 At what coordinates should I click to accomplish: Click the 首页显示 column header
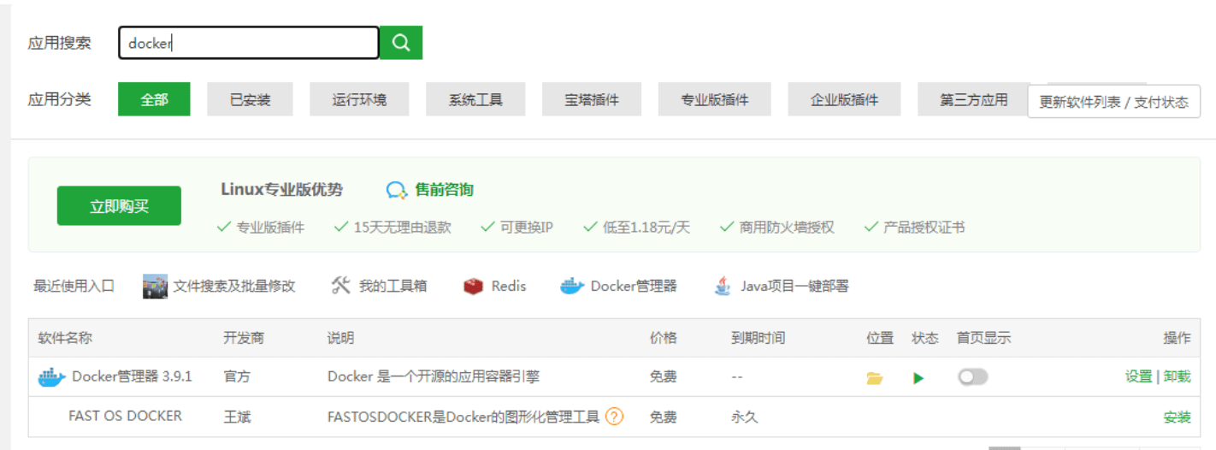(x=984, y=338)
